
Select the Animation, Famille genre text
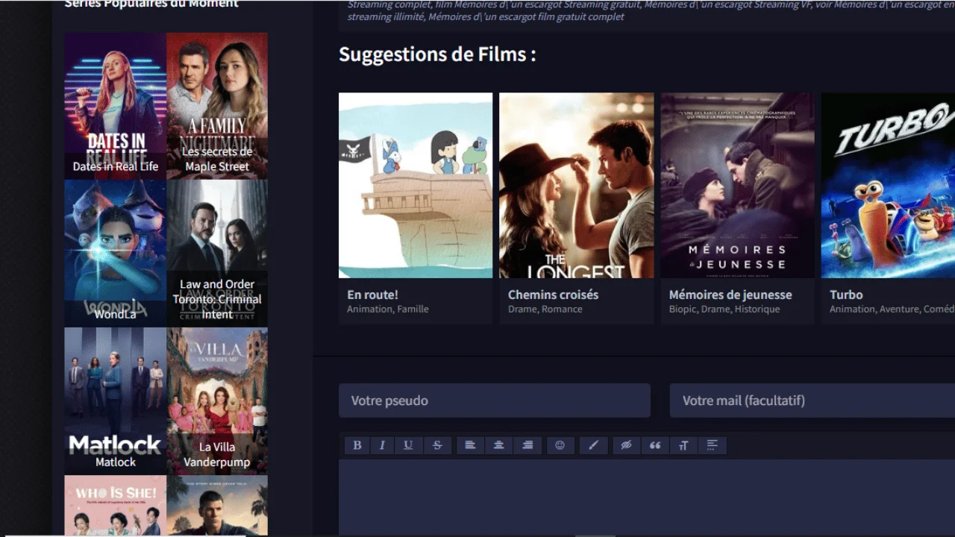[388, 309]
